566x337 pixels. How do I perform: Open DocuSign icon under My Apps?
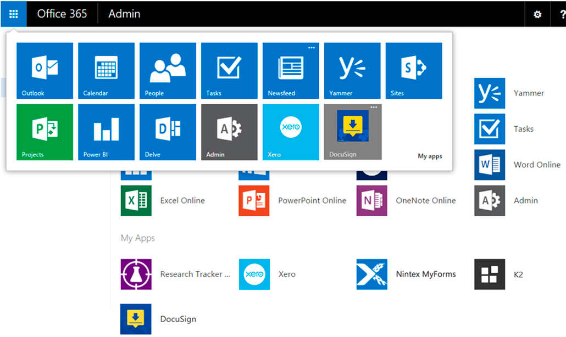click(136, 319)
